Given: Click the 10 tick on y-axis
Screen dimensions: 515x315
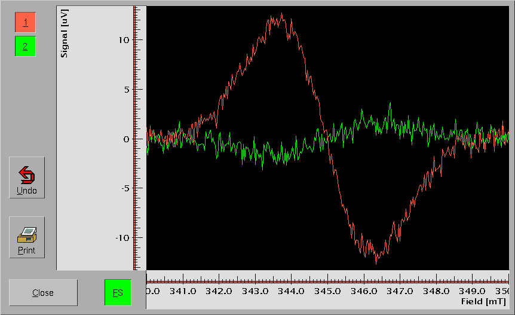Looking at the screenshot, I should 122,40.
